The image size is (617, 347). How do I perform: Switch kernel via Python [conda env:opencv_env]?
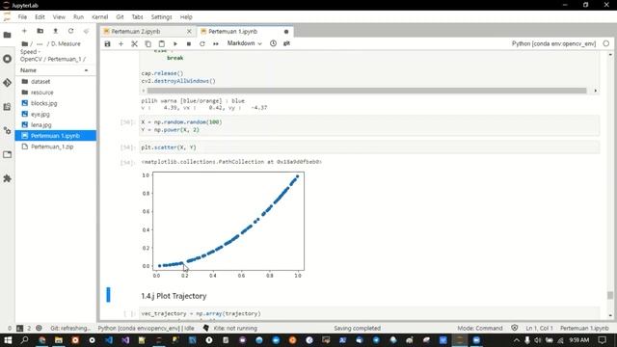pos(553,43)
